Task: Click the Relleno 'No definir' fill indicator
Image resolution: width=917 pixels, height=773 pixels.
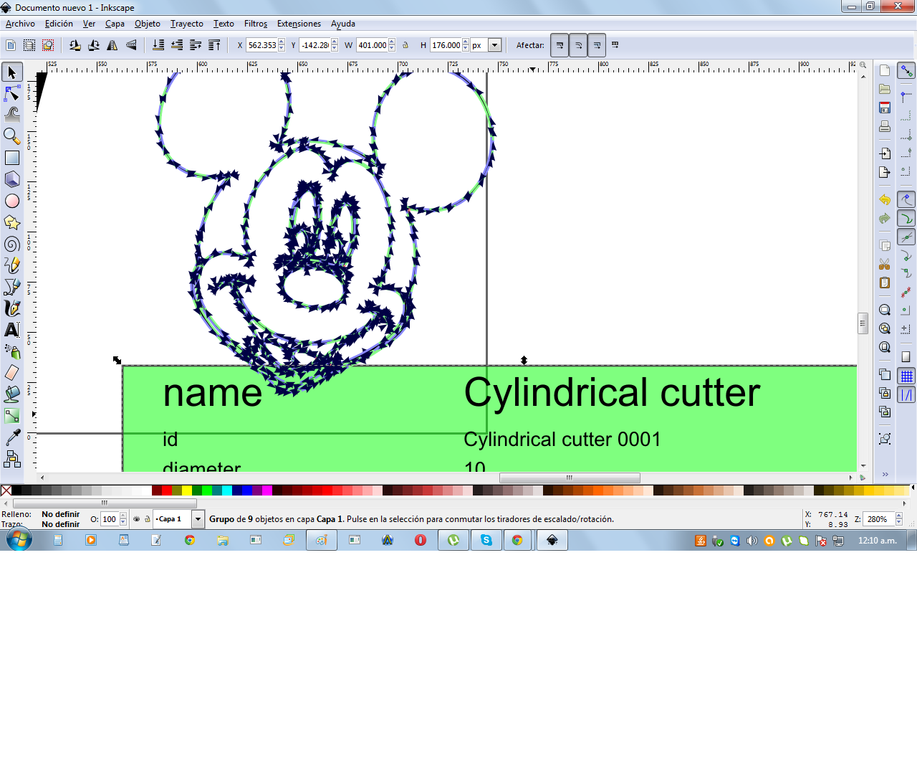Action: coord(61,514)
